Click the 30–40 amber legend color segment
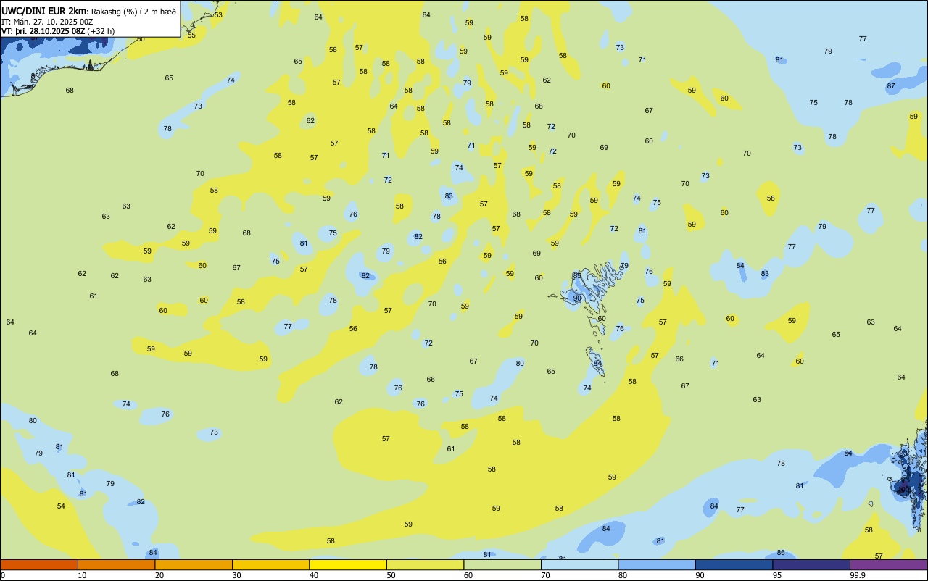This screenshot has width=928, height=581. 270,564
